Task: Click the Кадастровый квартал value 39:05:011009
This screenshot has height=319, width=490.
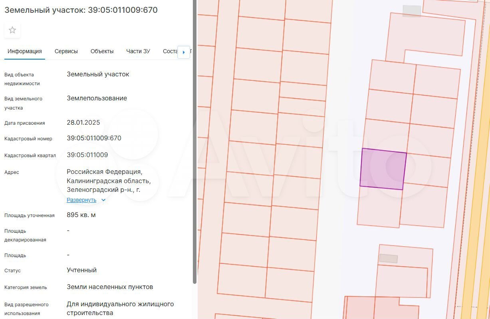Action: 87,155
